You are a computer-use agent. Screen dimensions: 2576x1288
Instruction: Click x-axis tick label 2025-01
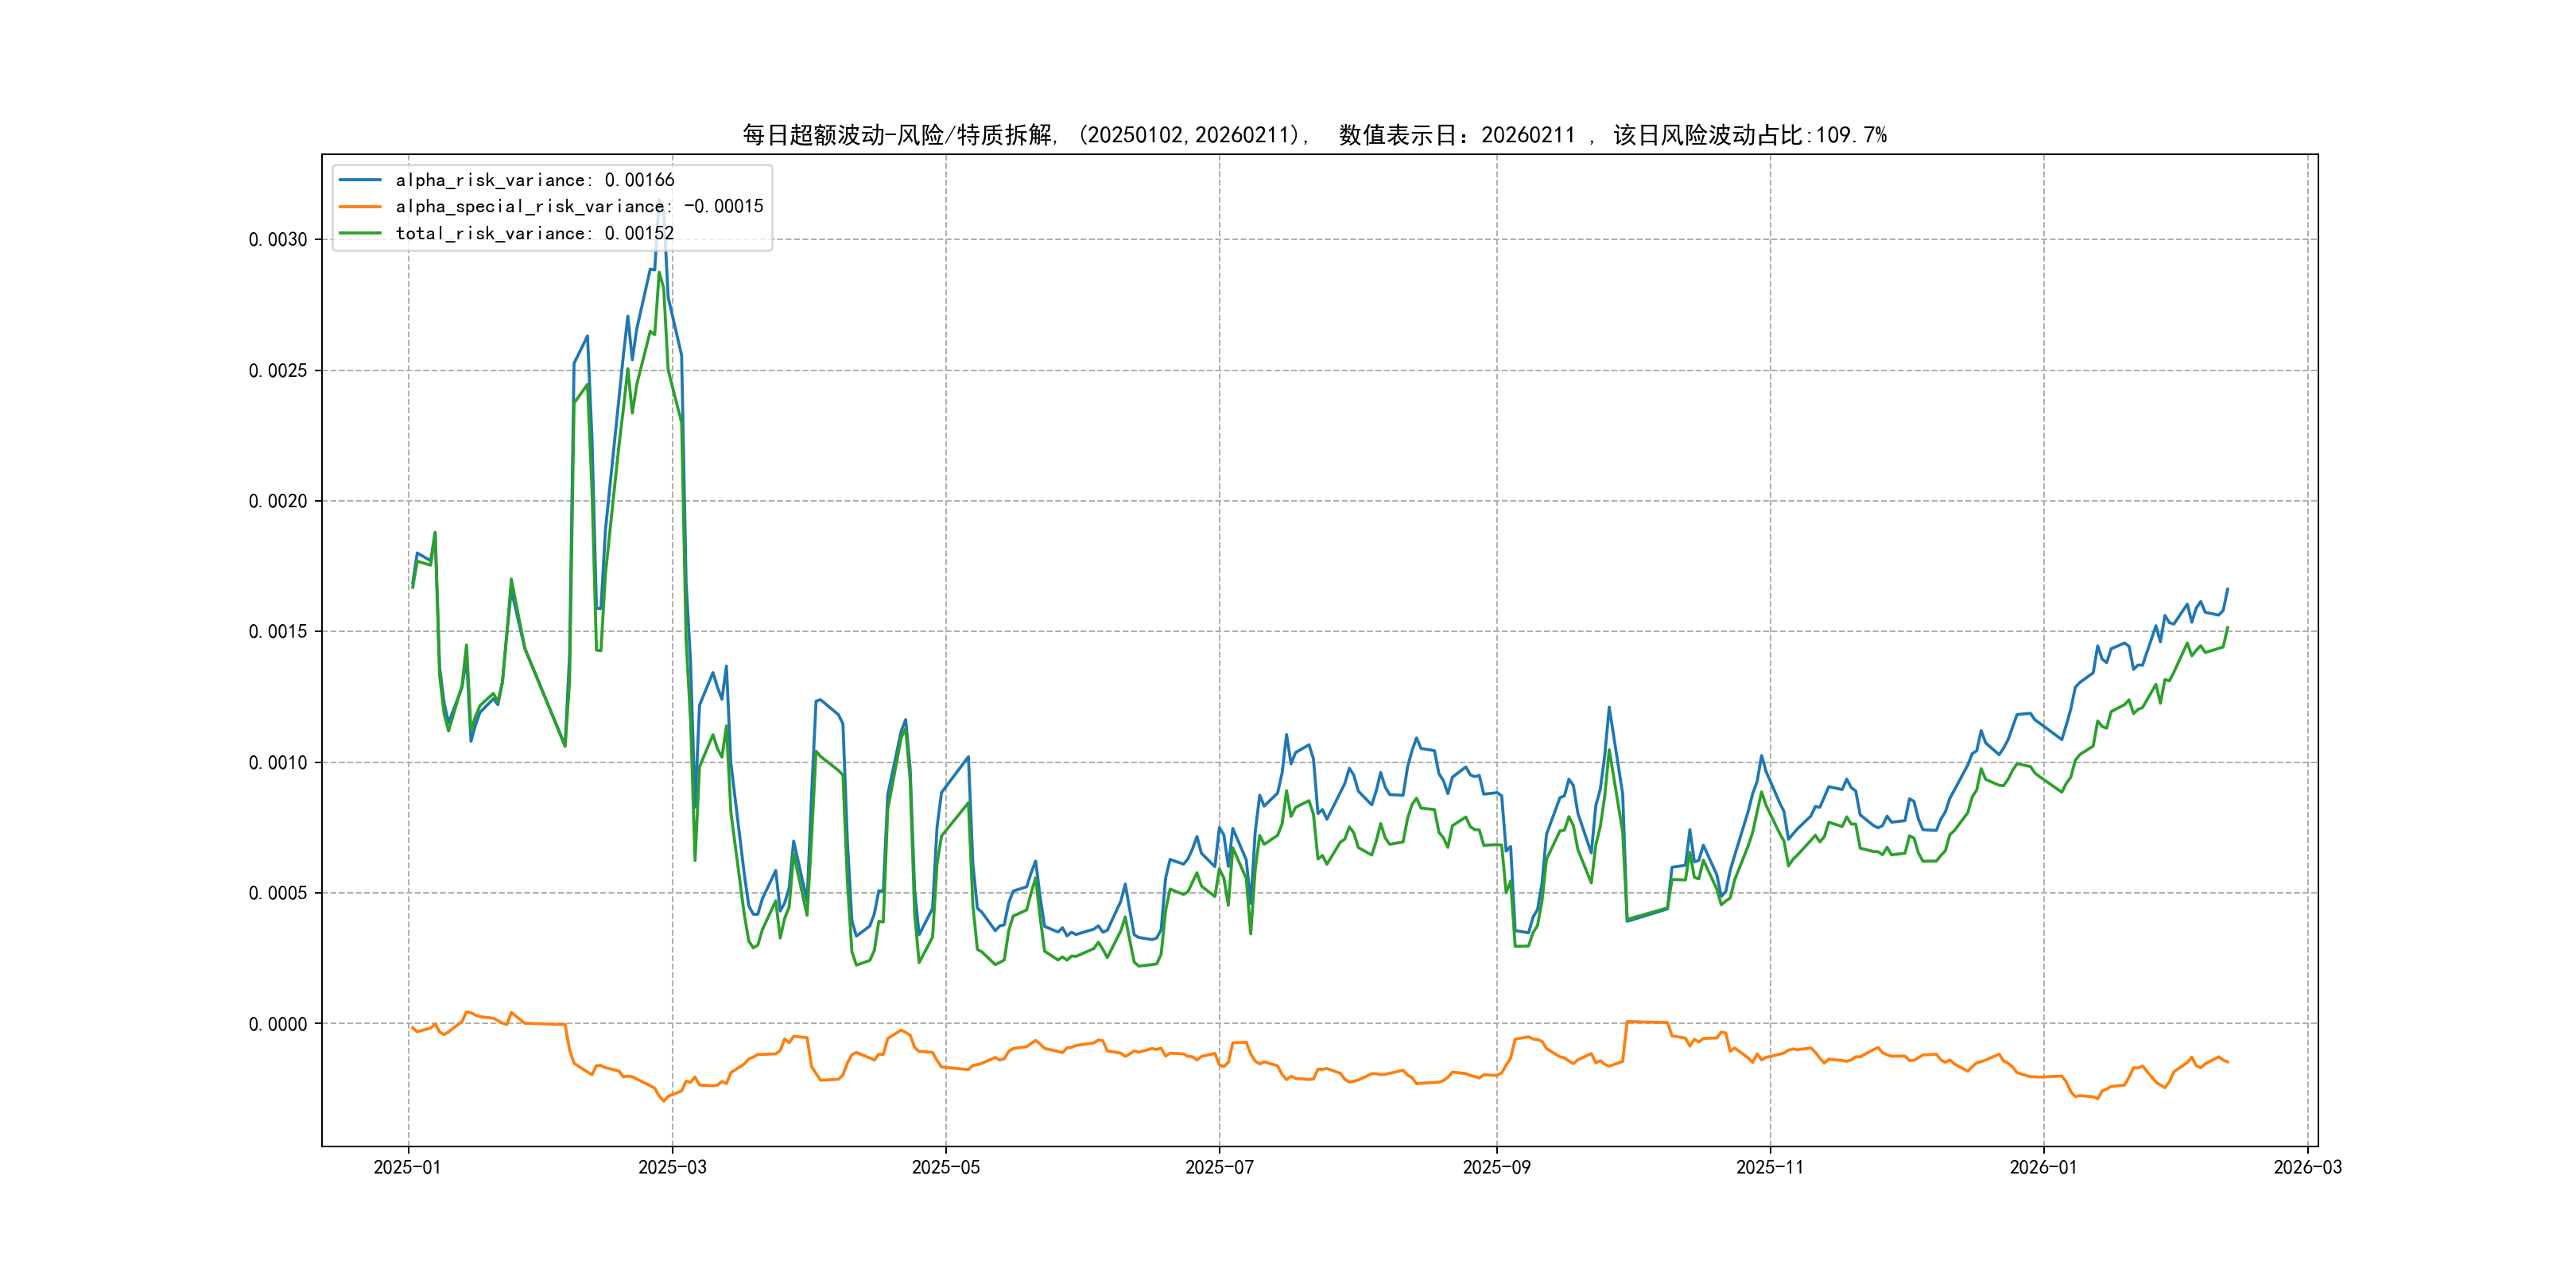407,1167
